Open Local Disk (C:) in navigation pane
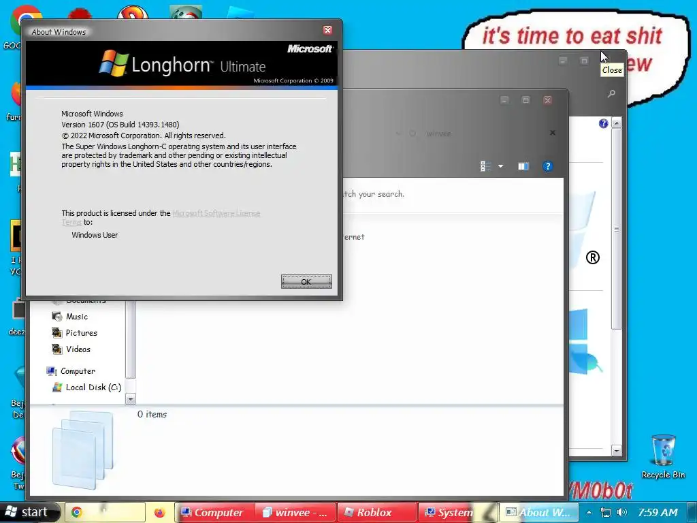The width and height of the screenshot is (697, 523). click(x=93, y=387)
